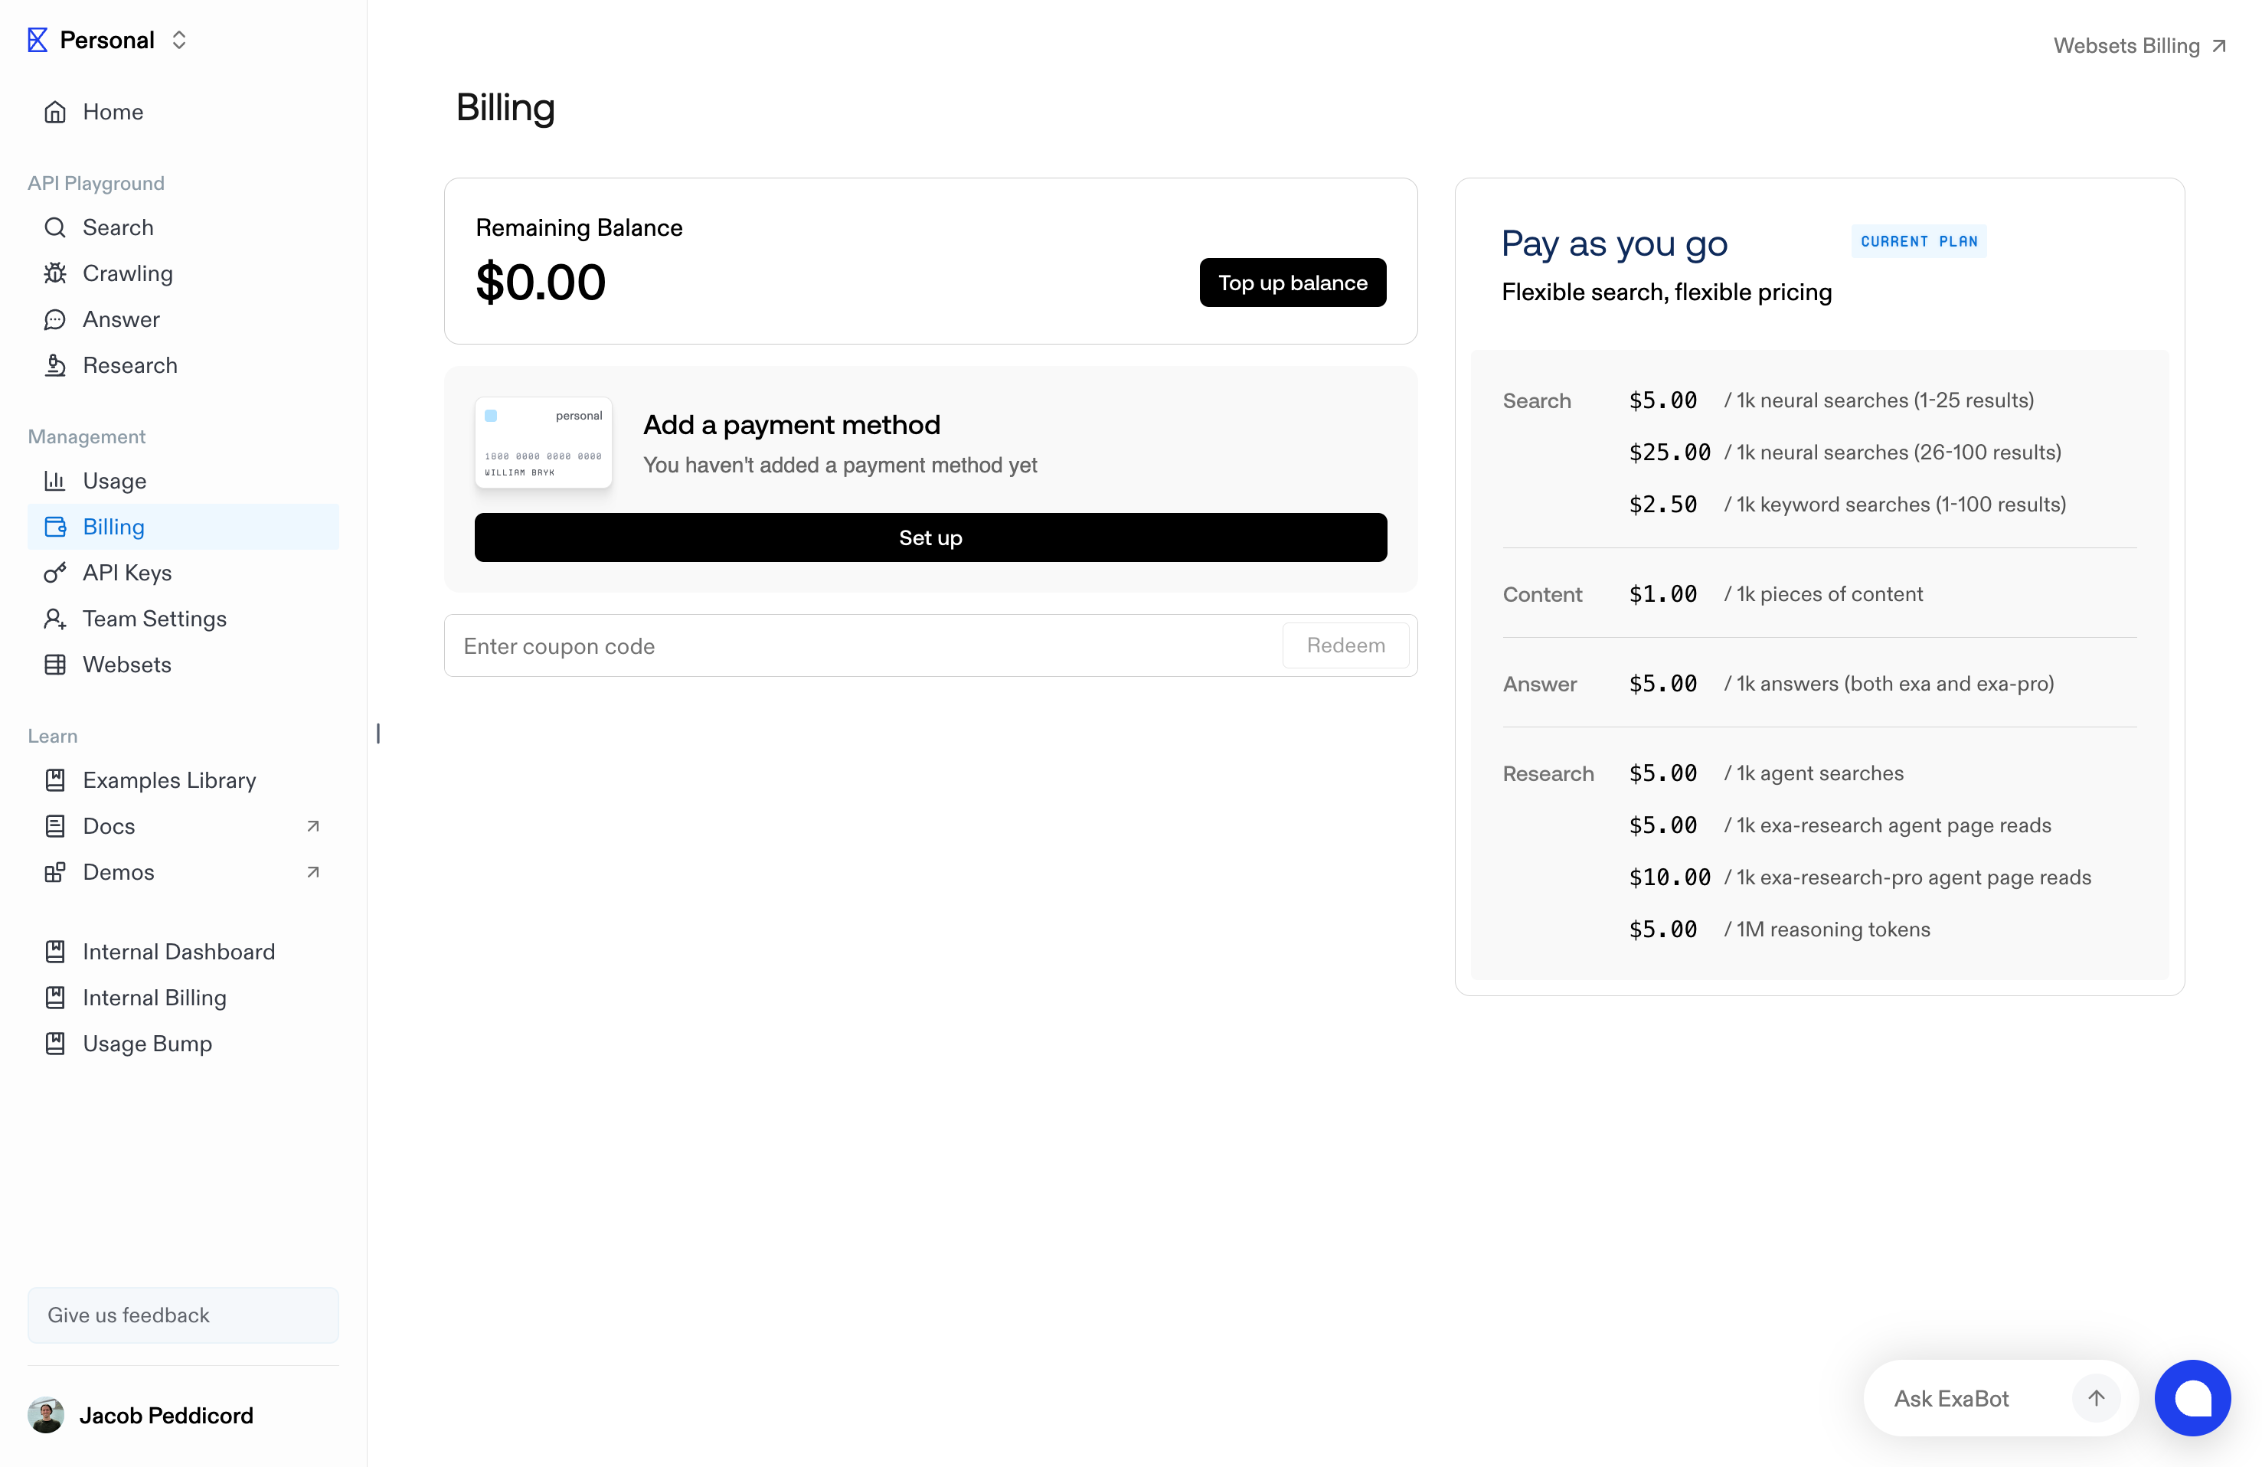This screenshot has height=1467, width=2262.
Task: Click the coupon code input field
Action: point(860,646)
